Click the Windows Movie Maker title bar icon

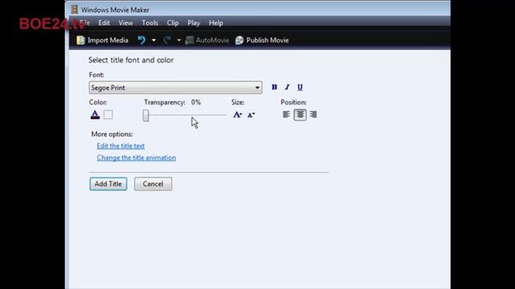coord(75,10)
